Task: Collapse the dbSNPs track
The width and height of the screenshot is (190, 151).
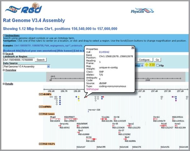Action: [40, 94]
